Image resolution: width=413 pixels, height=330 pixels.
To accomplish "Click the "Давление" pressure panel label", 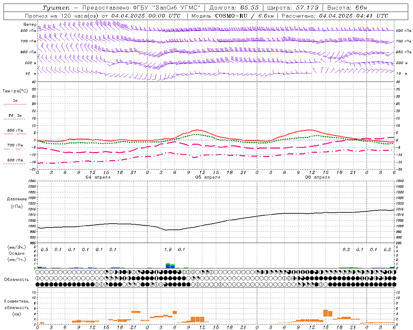I will point(17,199).
